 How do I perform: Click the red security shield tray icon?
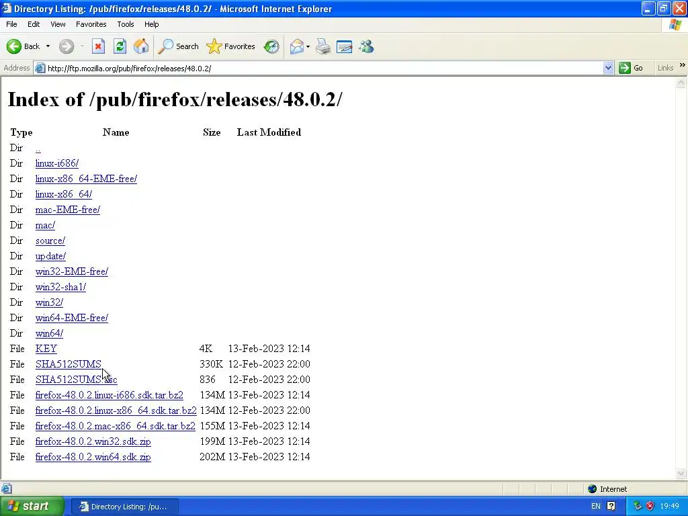pos(650,507)
